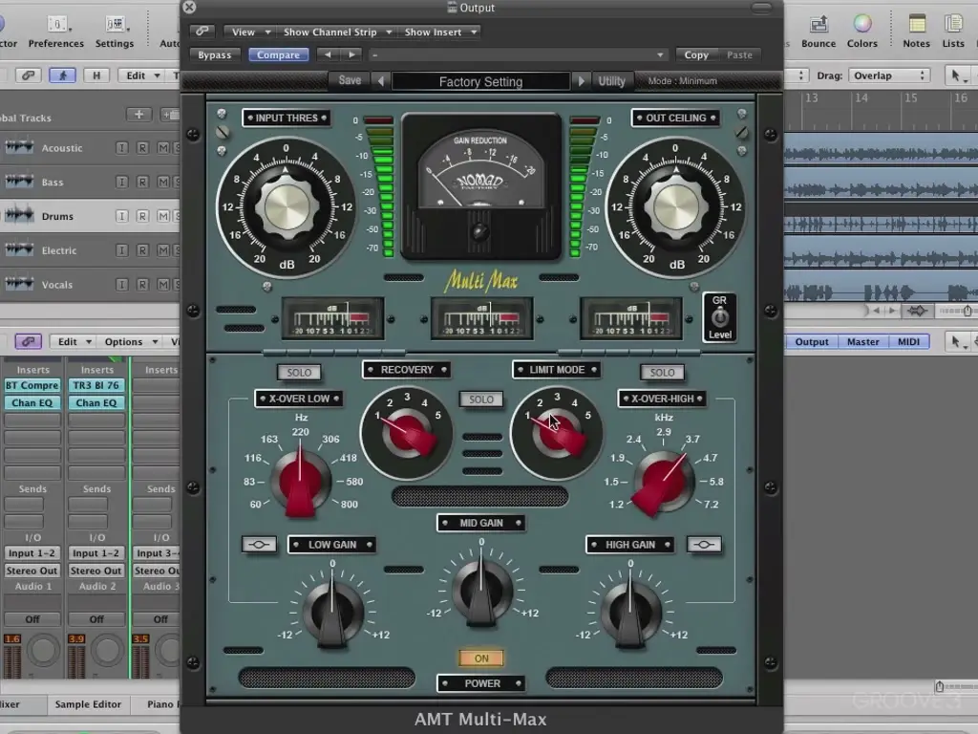The height and width of the screenshot is (734, 978).
Task: Toggle the H hide view button
Action: [x=96, y=76]
